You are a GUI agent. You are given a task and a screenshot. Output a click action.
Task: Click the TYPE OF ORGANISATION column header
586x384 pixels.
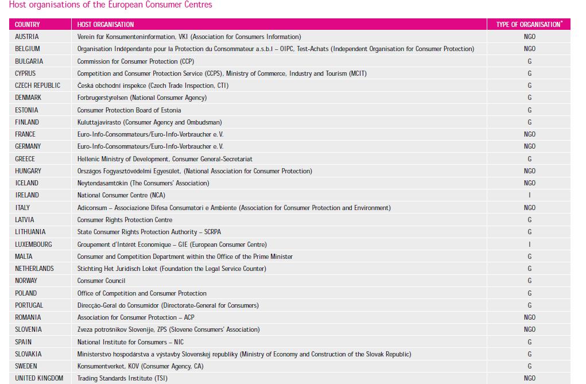[529, 24]
